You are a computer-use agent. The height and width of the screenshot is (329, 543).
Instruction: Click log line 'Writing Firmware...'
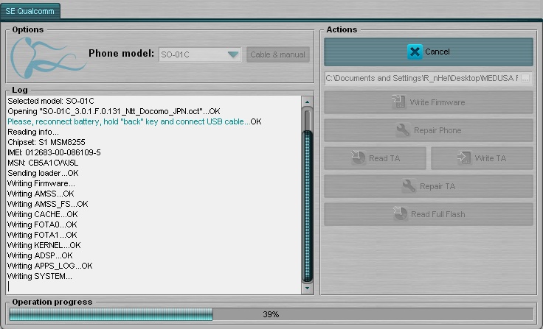click(41, 183)
